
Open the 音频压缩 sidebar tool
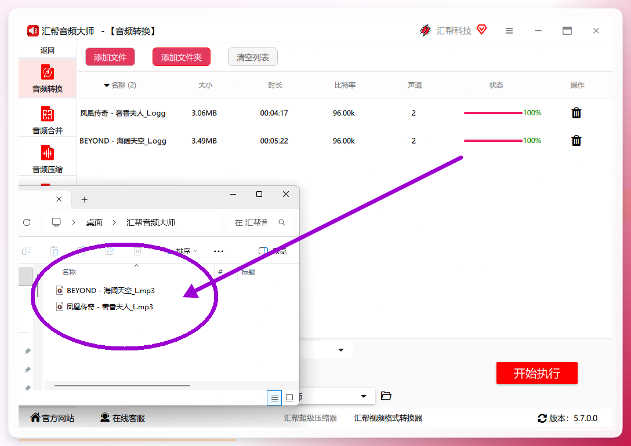pos(47,159)
